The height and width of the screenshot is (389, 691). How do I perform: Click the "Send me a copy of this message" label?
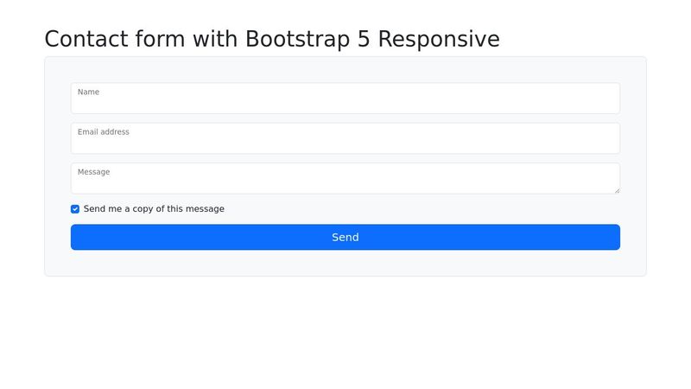[x=154, y=209]
